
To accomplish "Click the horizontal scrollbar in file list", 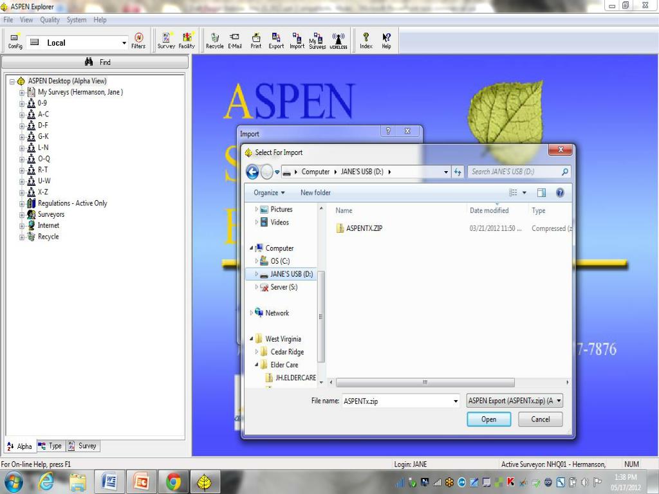I will point(425,383).
